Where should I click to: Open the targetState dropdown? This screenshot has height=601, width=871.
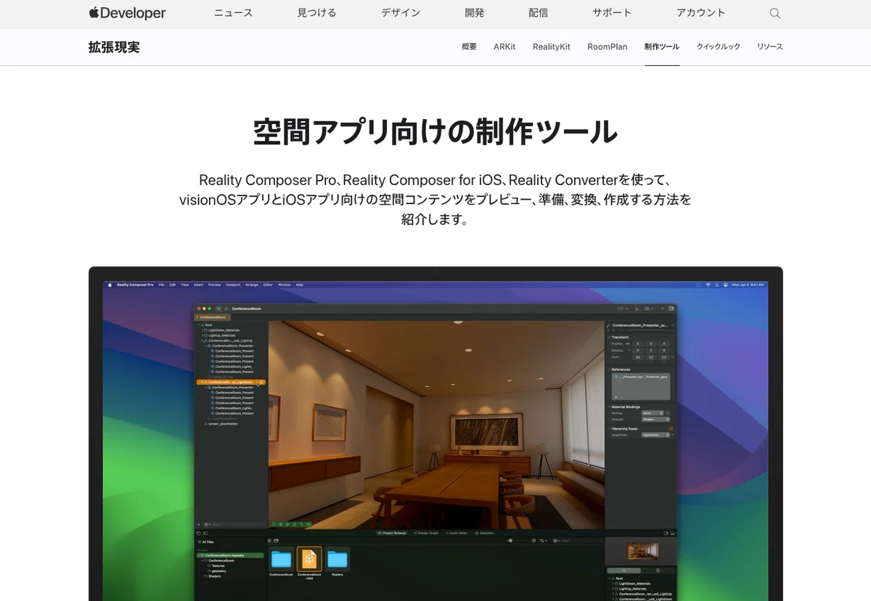pyautogui.click(x=655, y=435)
